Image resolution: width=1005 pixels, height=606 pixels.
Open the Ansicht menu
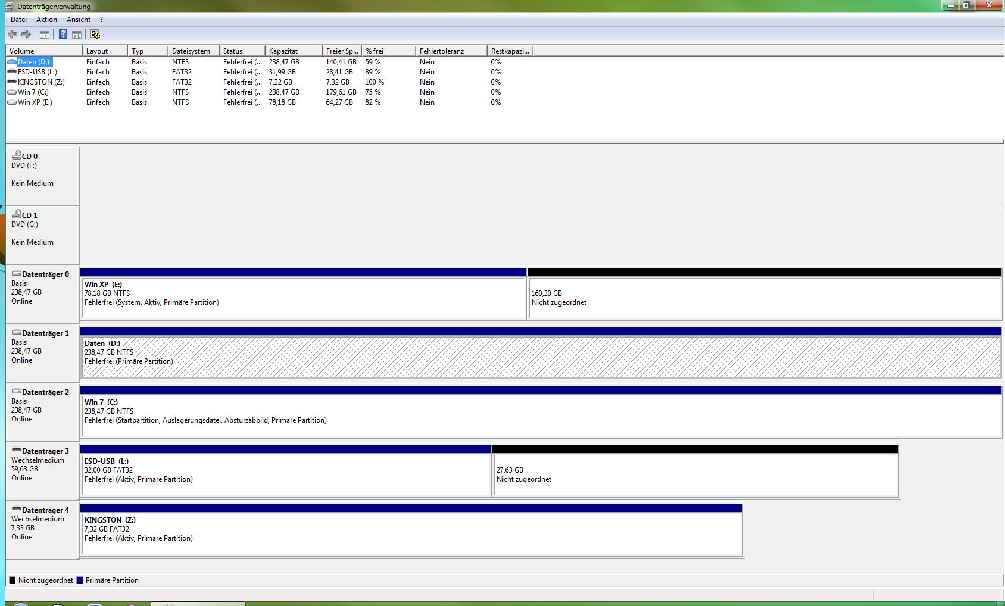coord(79,20)
